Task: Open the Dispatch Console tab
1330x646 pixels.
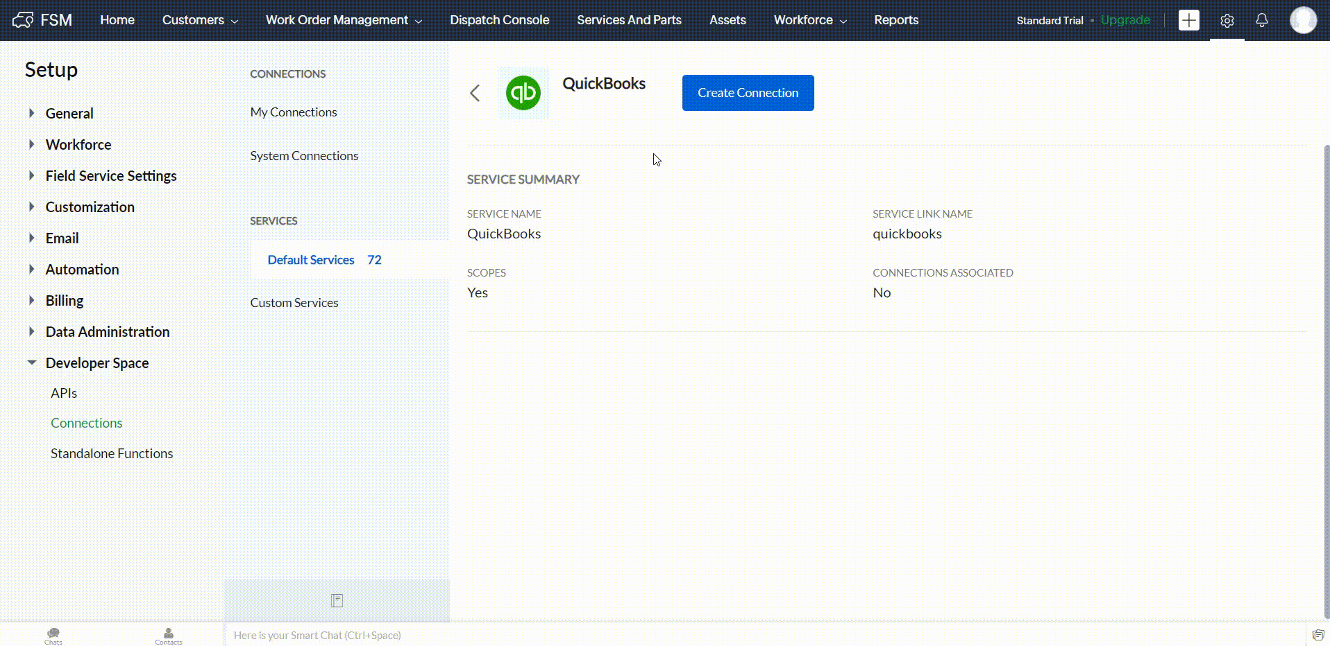Action: pyautogui.click(x=499, y=20)
